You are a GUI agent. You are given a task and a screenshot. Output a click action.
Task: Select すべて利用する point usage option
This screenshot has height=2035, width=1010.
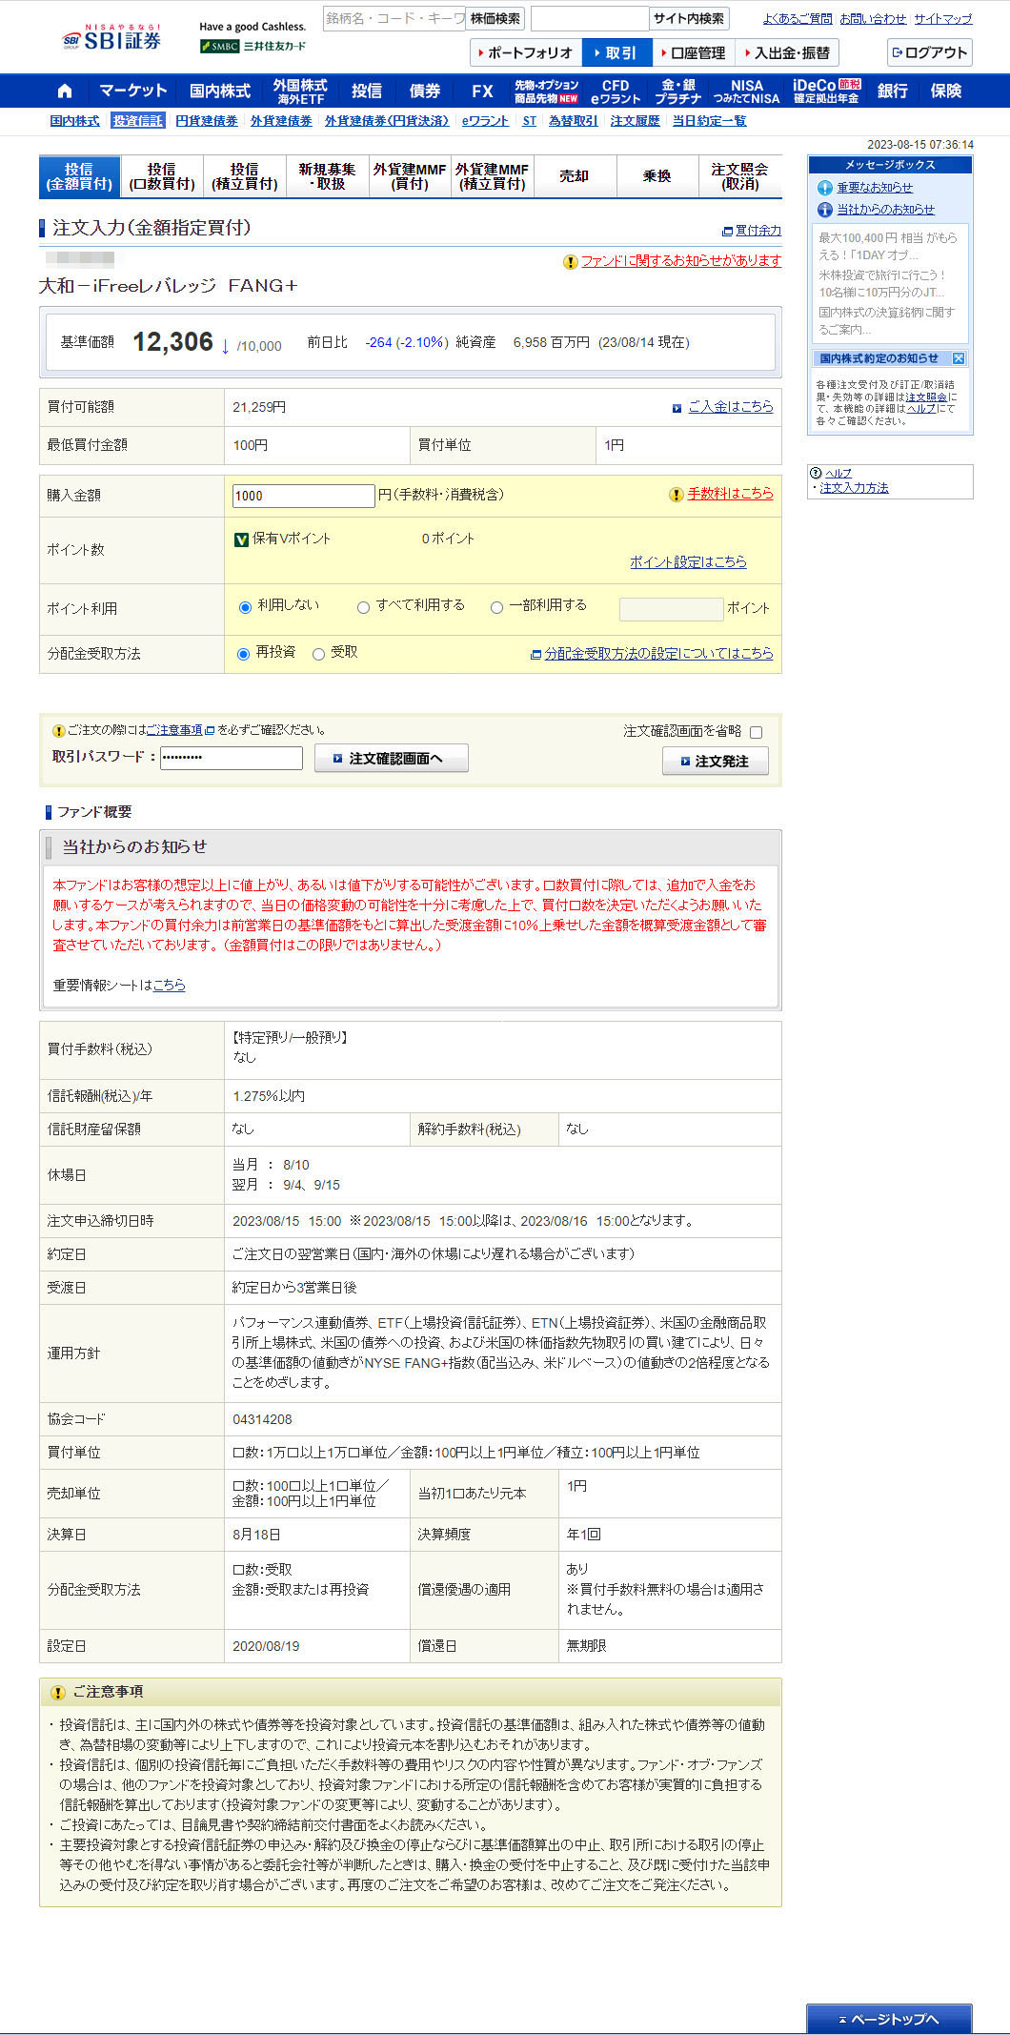(363, 607)
